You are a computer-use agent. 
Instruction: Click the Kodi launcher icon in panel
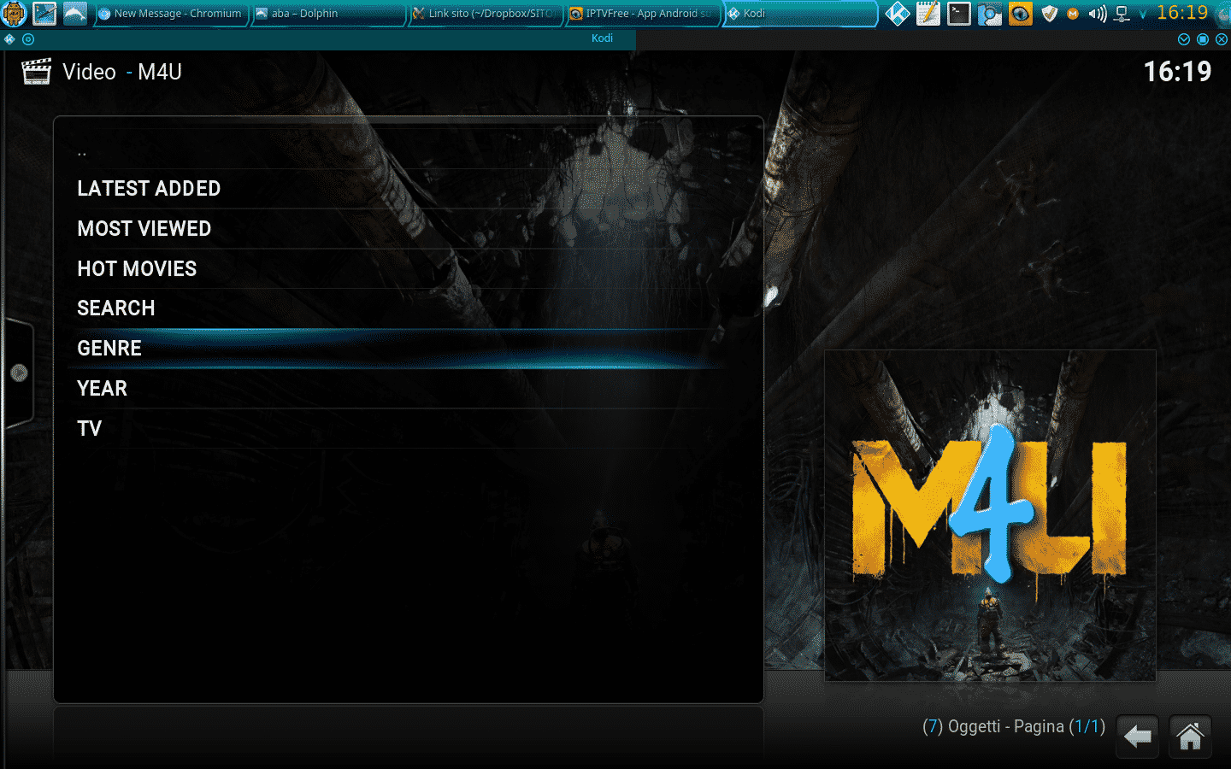click(898, 14)
